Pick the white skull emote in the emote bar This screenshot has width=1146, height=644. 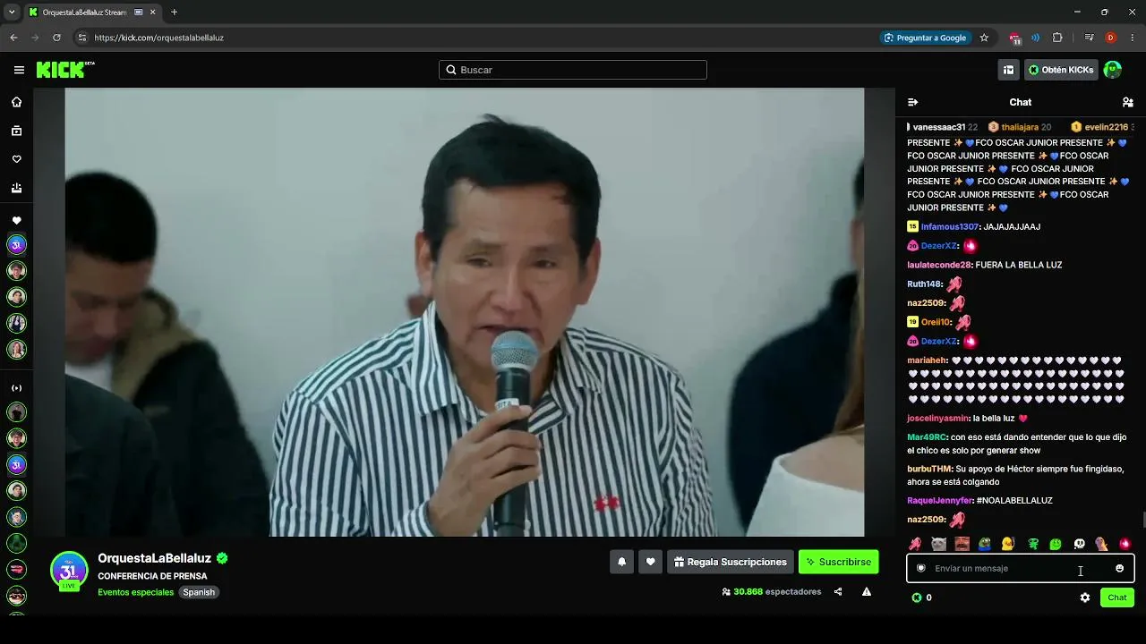pyautogui.click(x=1079, y=544)
